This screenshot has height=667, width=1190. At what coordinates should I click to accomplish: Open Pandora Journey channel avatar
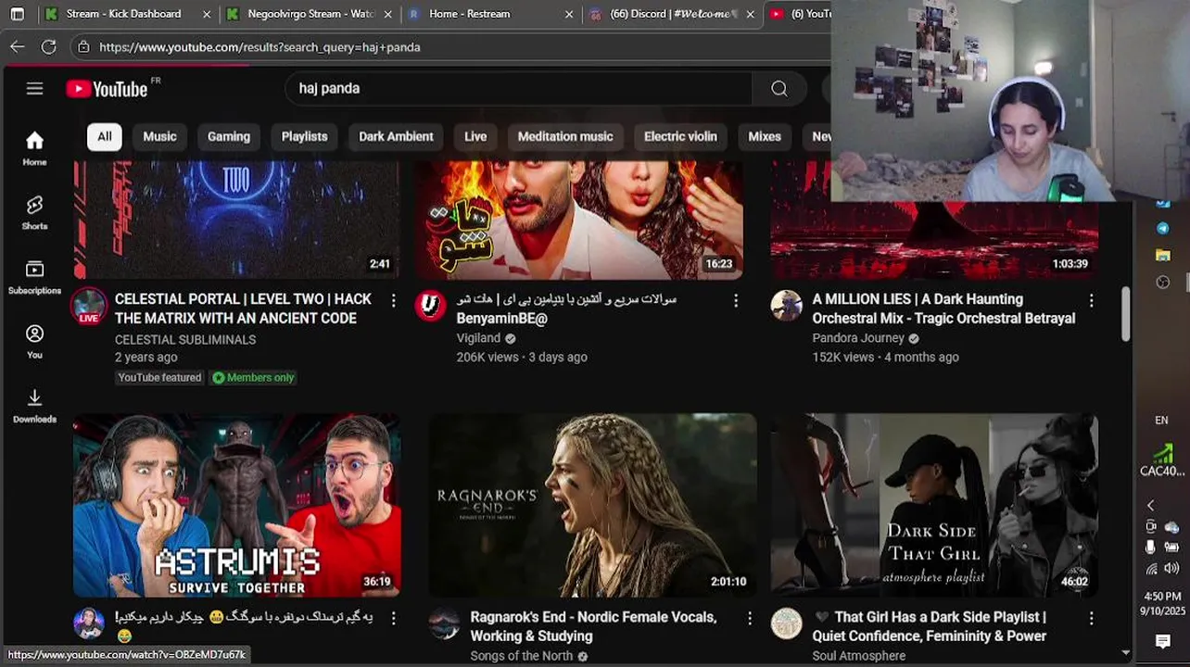(x=787, y=306)
